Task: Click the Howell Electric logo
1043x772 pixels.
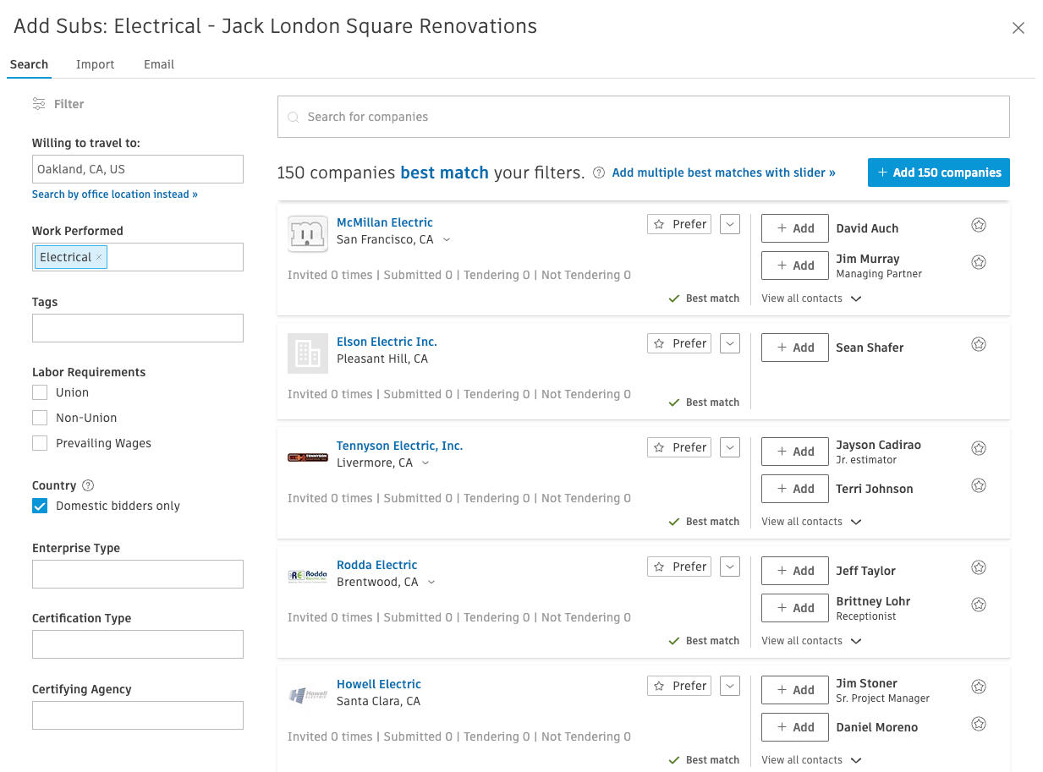Action: point(308,695)
